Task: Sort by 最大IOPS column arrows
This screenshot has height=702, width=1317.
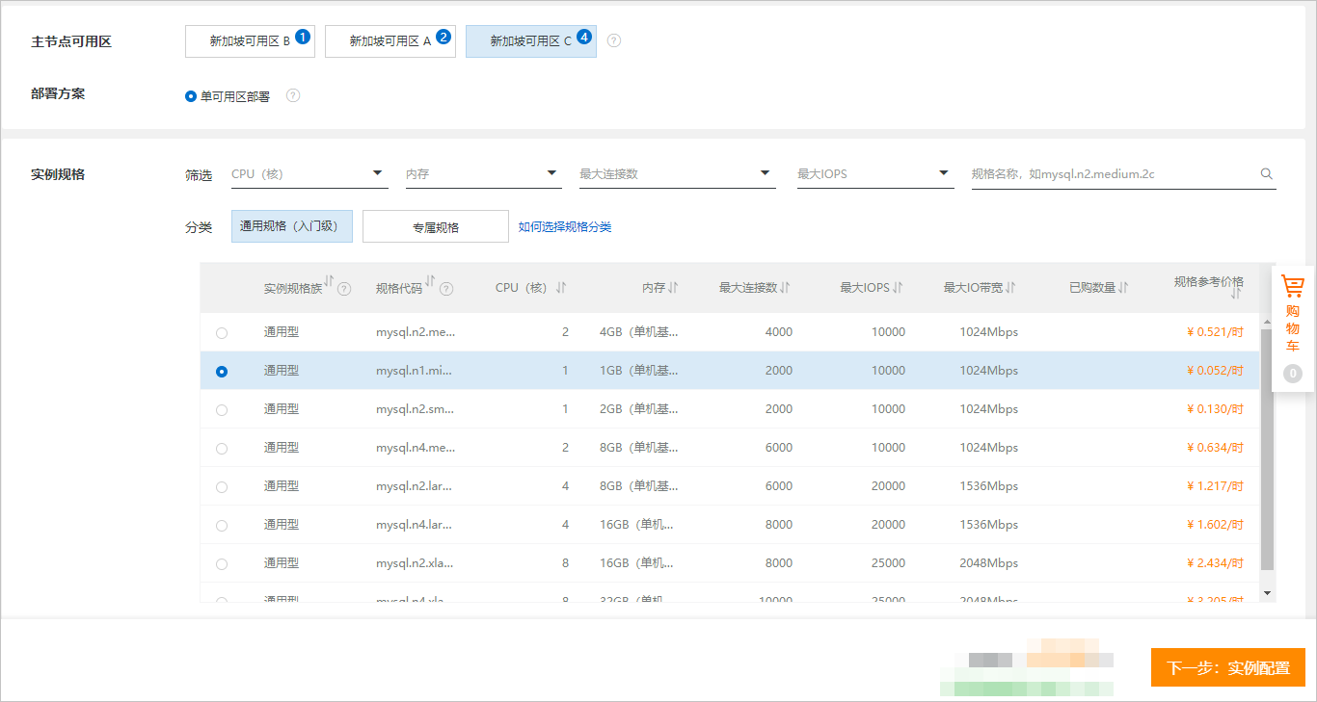Action: [898, 288]
